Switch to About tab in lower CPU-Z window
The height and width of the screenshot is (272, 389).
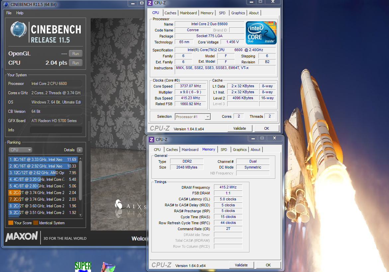(255, 150)
